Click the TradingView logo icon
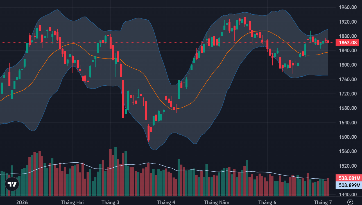 pyautogui.click(x=12, y=184)
